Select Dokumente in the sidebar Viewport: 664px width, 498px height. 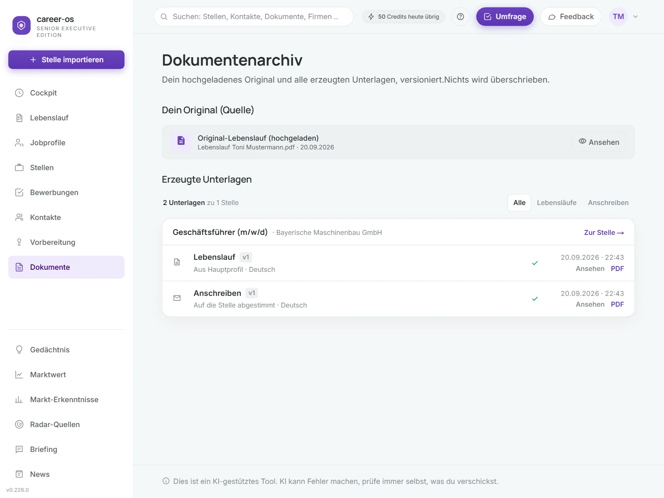click(x=66, y=267)
